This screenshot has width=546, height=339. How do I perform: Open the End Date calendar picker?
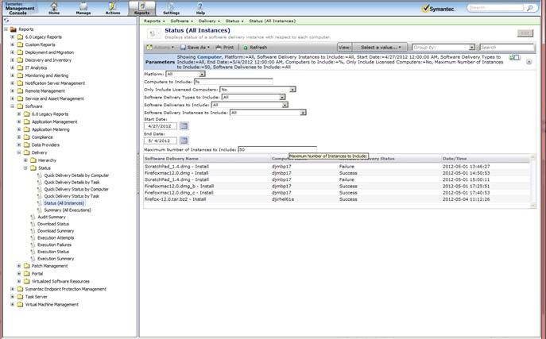[184, 141]
